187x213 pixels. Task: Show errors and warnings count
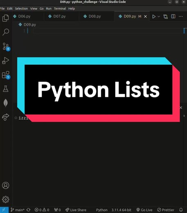pyautogui.click(x=42, y=210)
